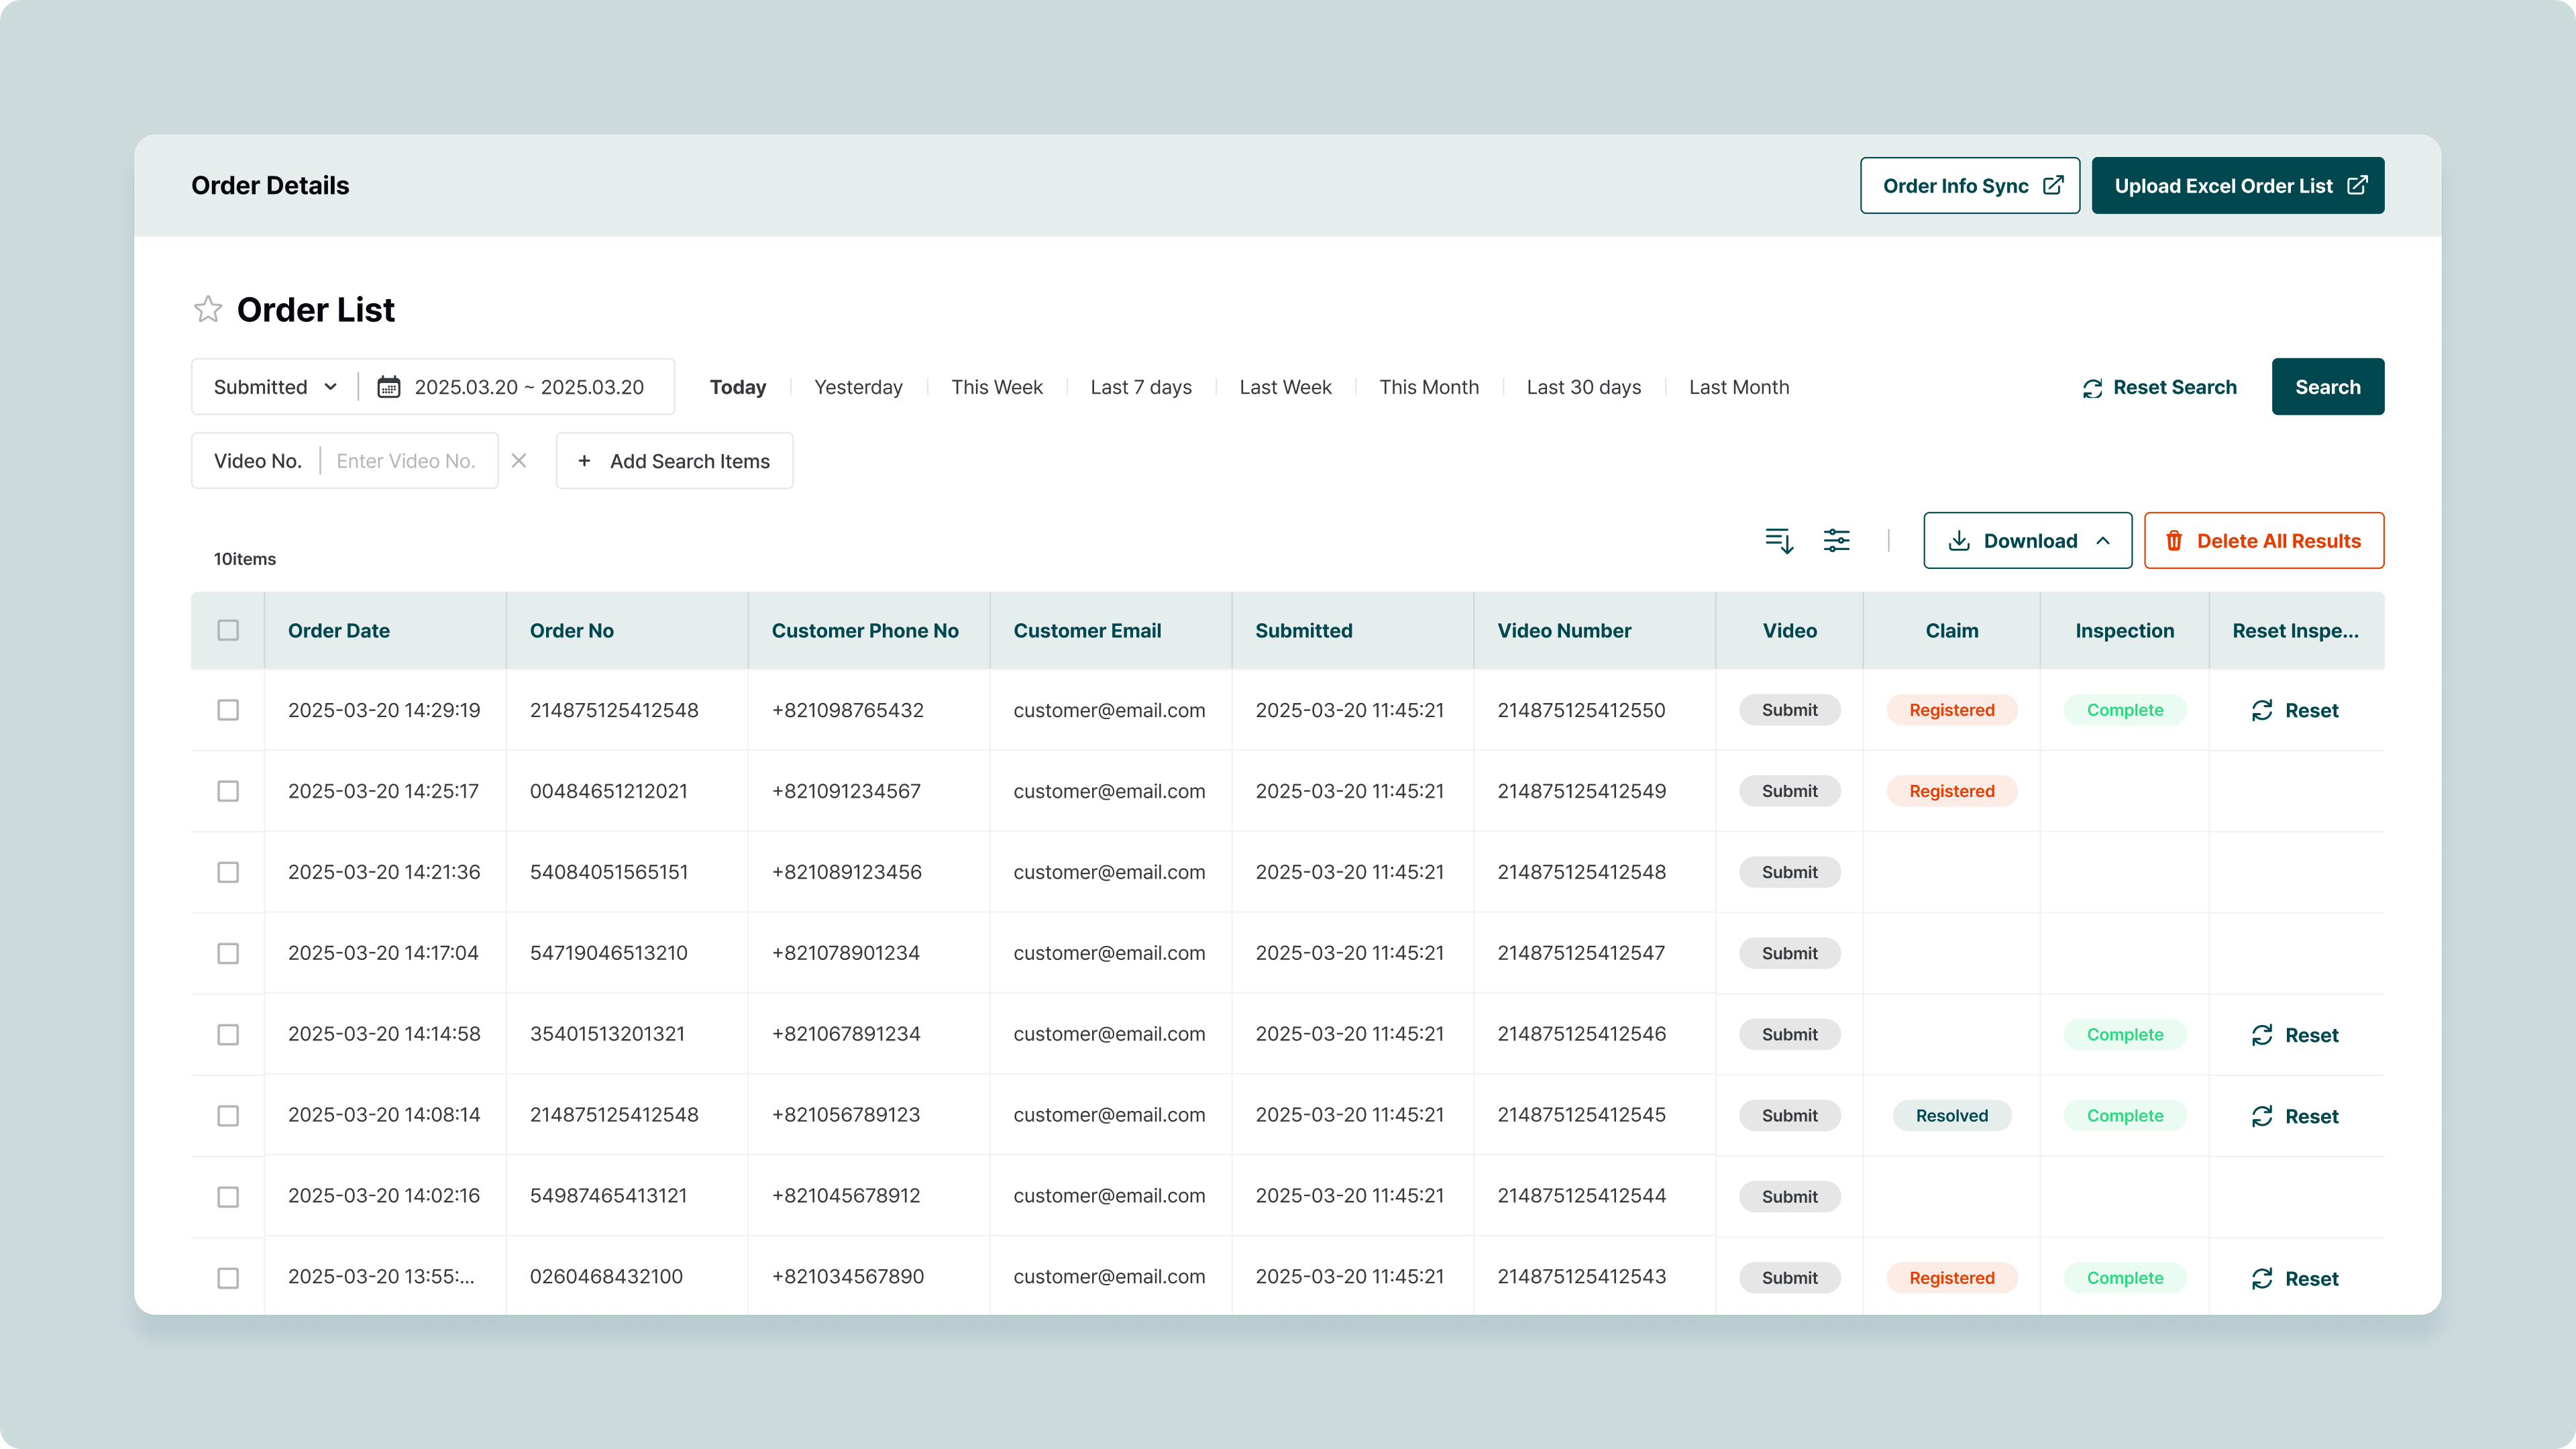Viewport: 2576px width, 1449px height.
Task: Open Order Info Sync external link
Action: click(1969, 186)
